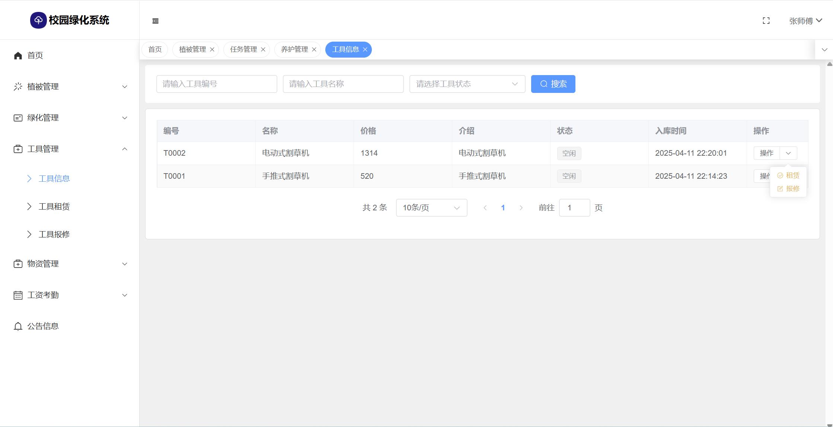This screenshot has width=833, height=427.
Task: Open the 10条/页 page size dropdown
Action: 431,208
